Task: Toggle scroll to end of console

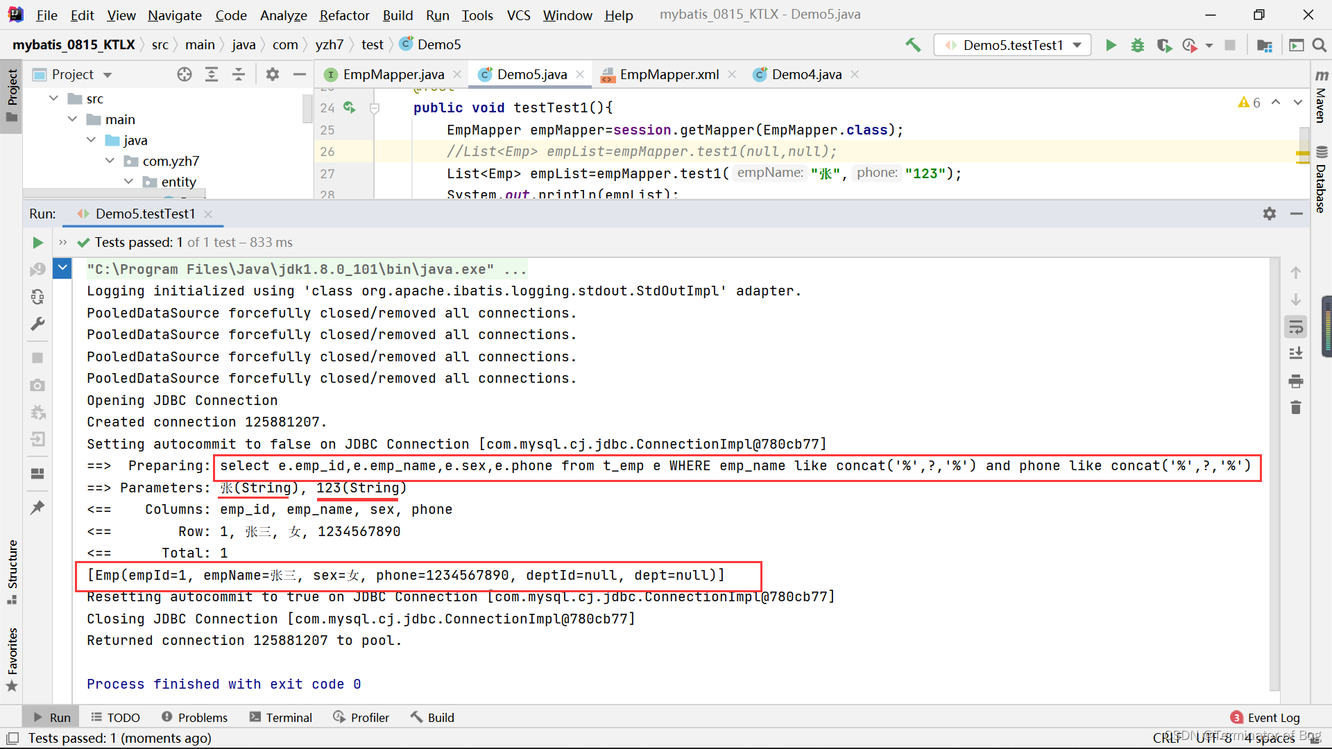Action: [1295, 354]
